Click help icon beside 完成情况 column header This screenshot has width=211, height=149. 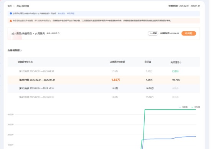[x=180, y=62]
